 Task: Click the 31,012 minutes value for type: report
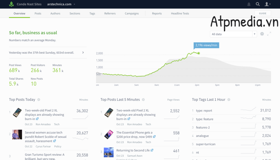(265, 110)
